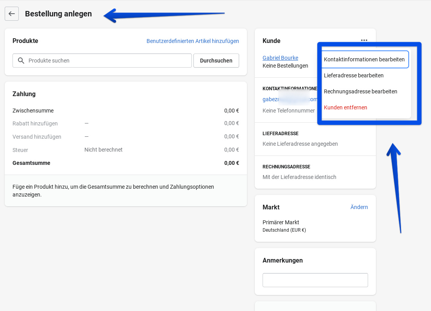This screenshot has height=311, width=431.
Task: Click the magnifying glass search icon
Action: (x=21, y=61)
